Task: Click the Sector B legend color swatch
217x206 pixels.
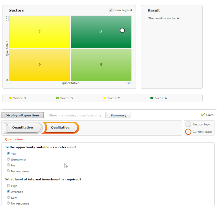Action: 57,98
